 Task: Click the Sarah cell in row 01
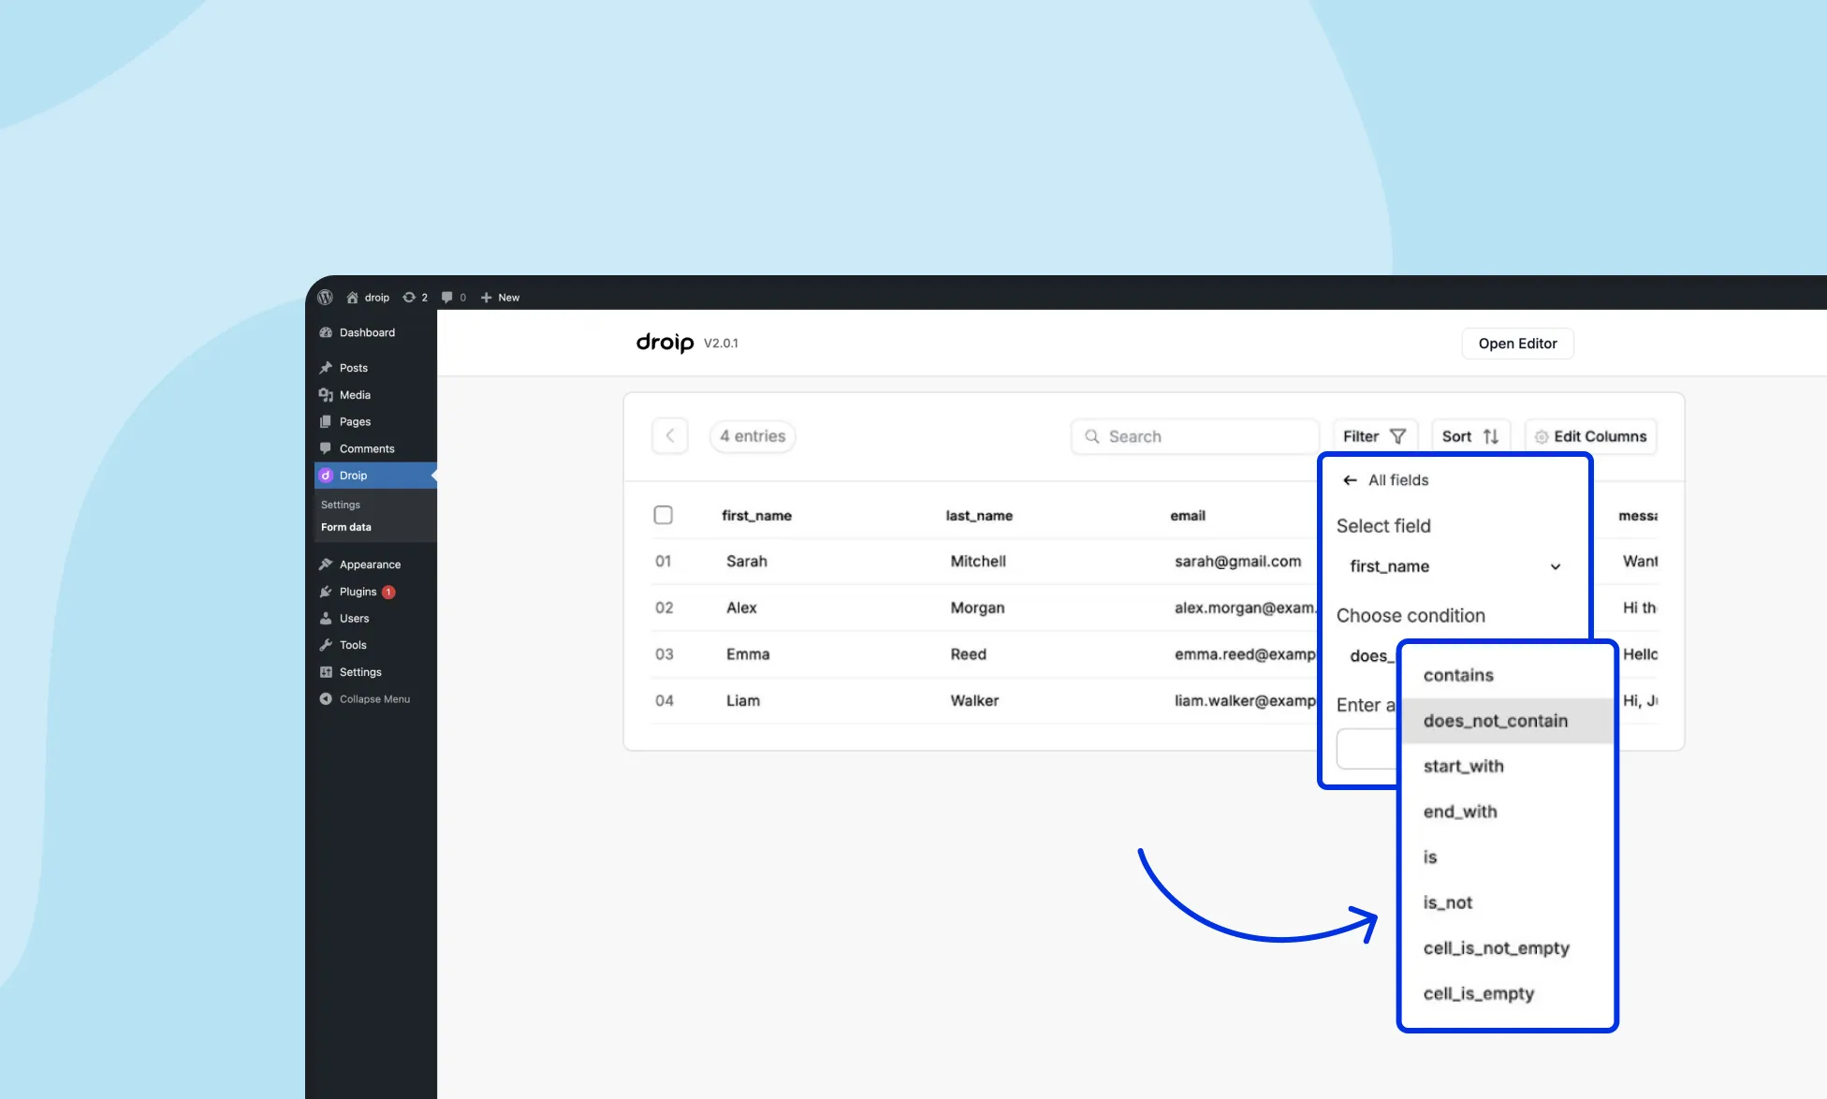747,562
